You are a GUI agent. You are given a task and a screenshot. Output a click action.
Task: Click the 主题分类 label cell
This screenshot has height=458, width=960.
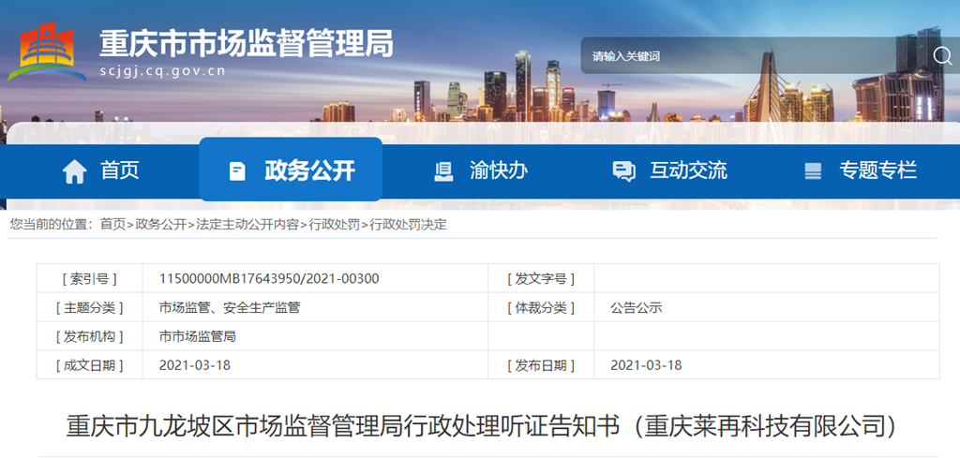(x=89, y=307)
